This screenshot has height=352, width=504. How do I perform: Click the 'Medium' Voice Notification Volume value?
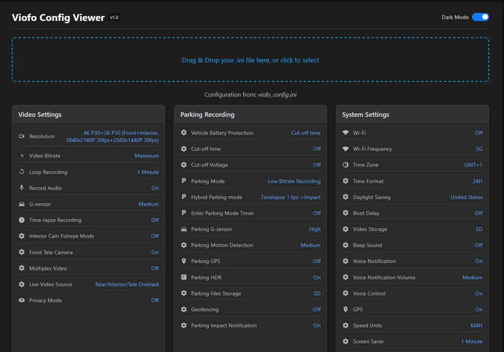(472, 277)
